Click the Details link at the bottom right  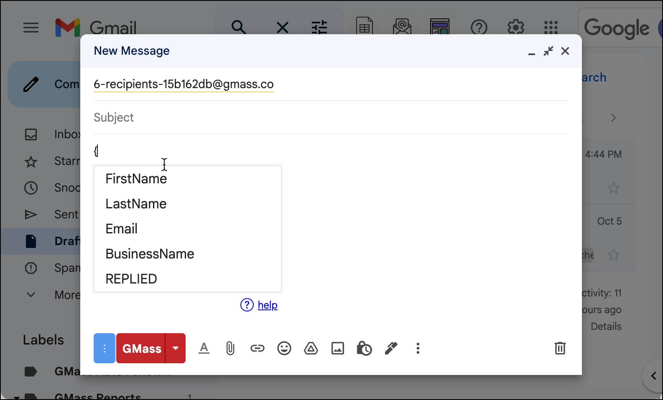[606, 327]
